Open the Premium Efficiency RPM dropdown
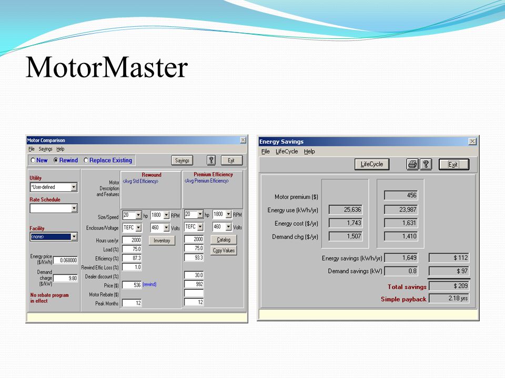This screenshot has width=505, height=378. point(229,214)
